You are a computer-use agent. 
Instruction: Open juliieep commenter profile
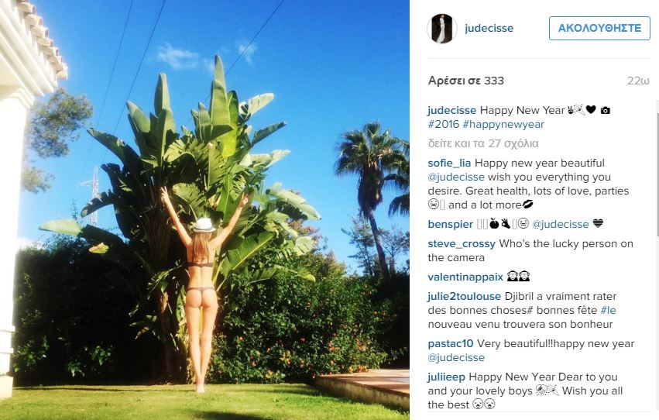446,377
